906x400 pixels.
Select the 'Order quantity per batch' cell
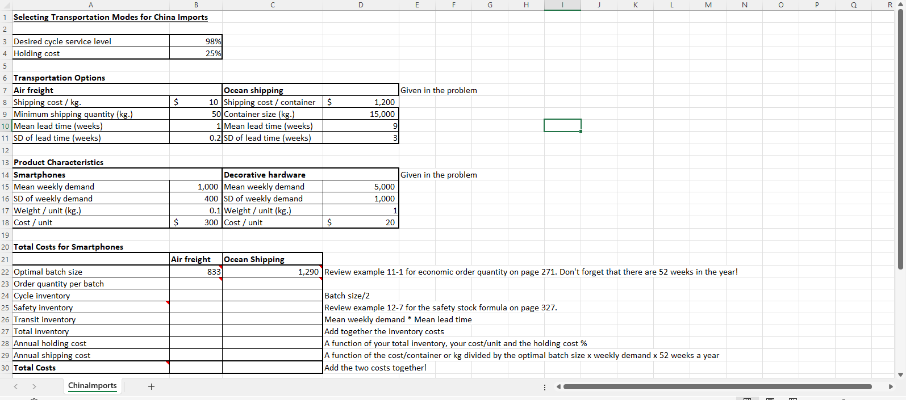click(91, 284)
